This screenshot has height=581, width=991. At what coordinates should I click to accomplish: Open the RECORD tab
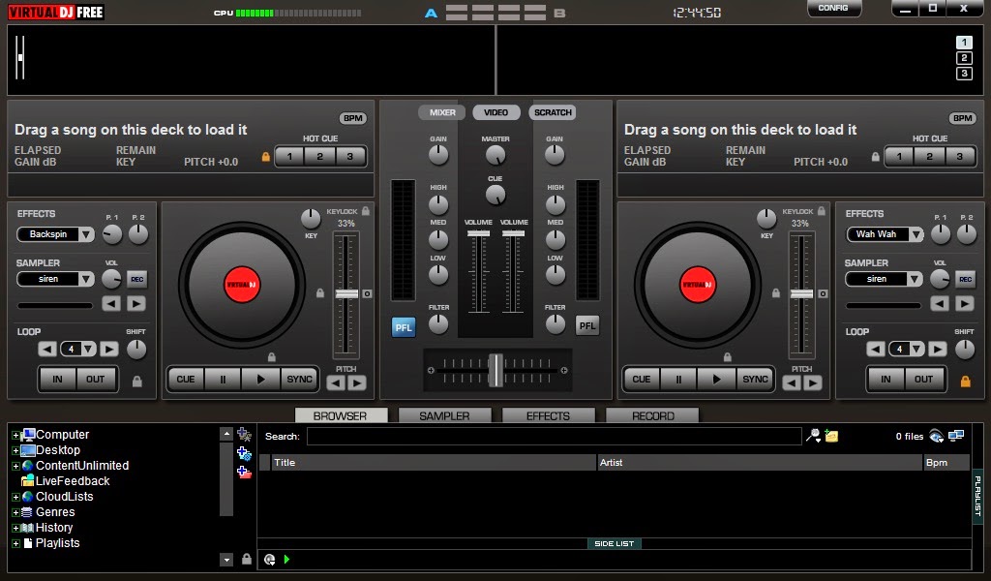pyautogui.click(x=653, y=415)
